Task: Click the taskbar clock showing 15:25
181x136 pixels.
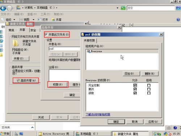Action: 176,134
